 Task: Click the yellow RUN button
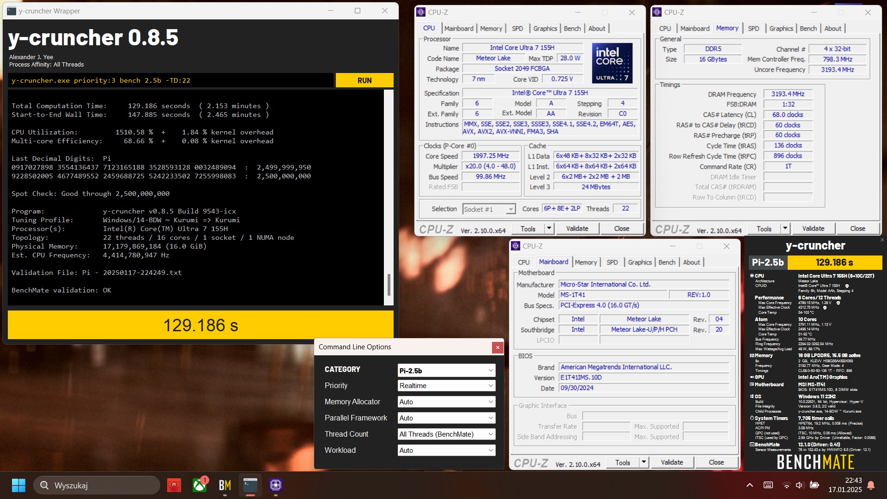coord(365,80)
